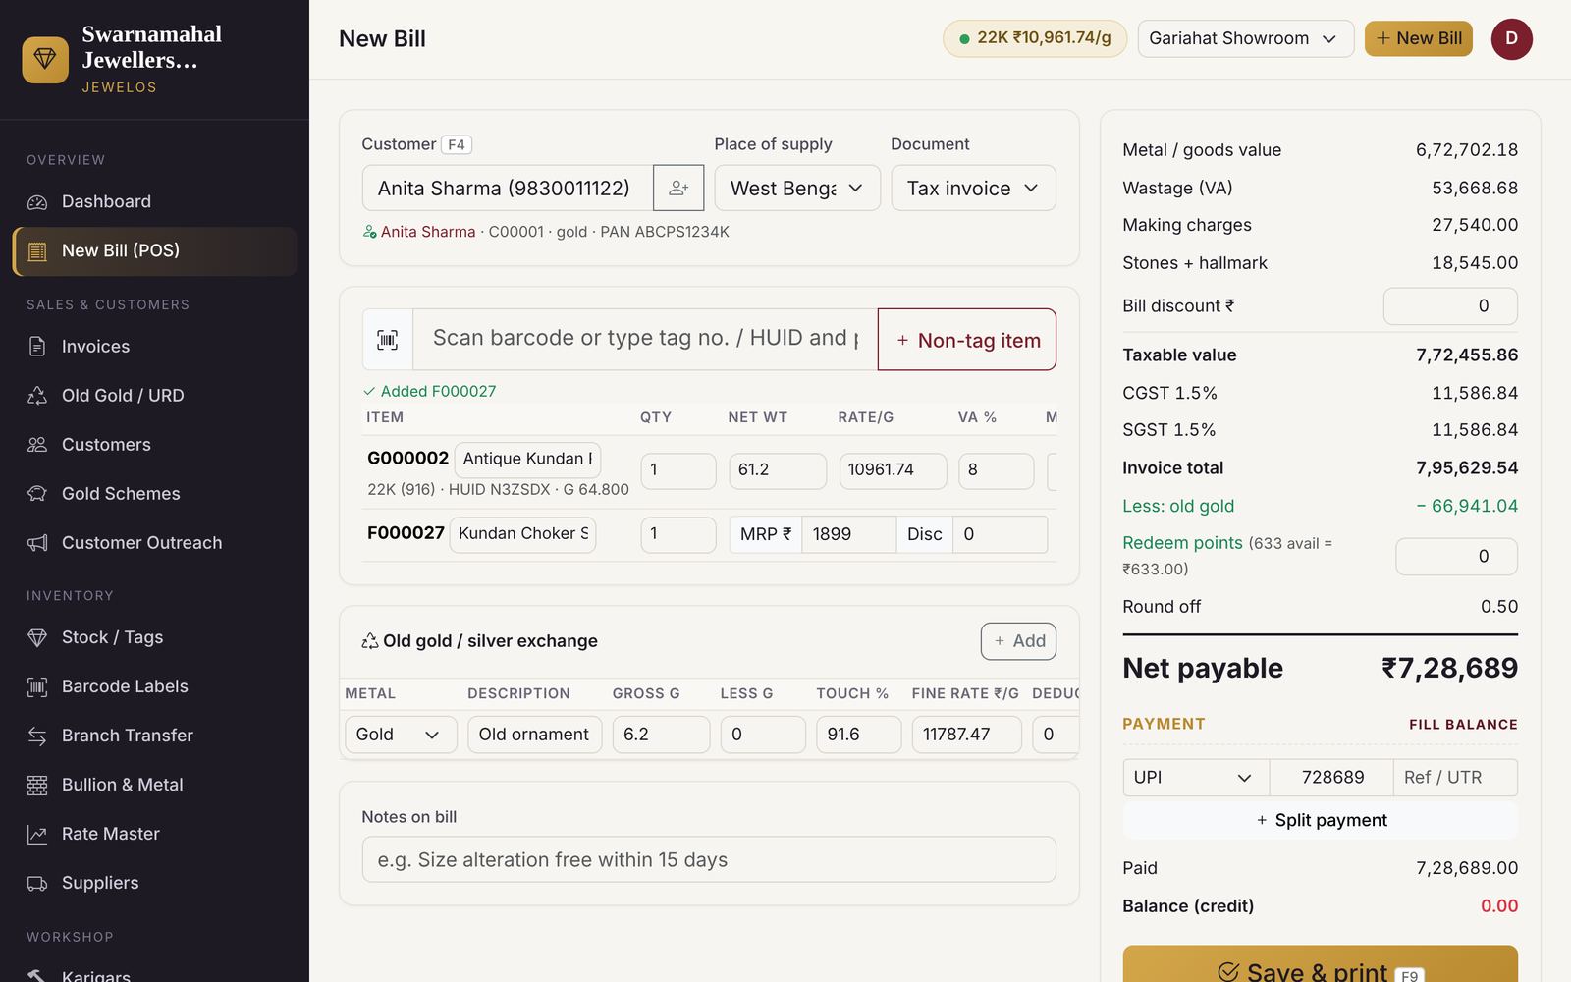Open Bullion & Metal bricks icon
1571x982 pixels.
[37, 785]
